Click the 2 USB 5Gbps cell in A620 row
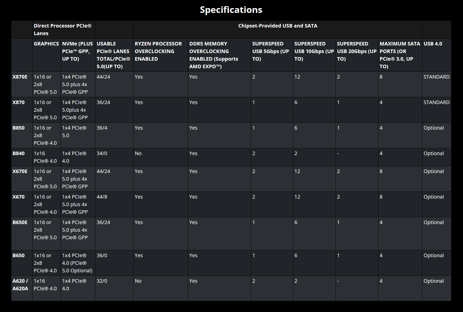The image size is (463, 312). point(272,288)
